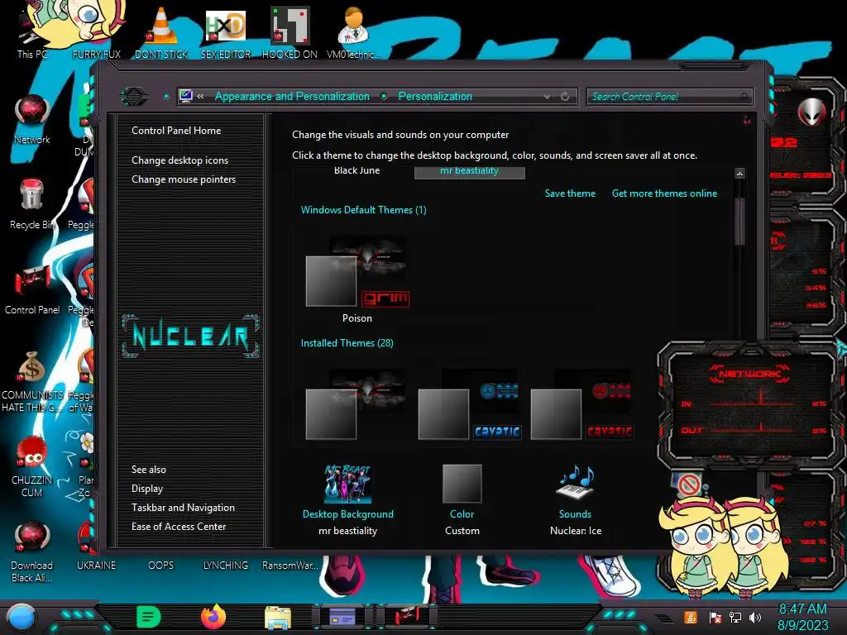Open the green chat app in taskbar
The height and width of the screenshot is (635, 847).
[149, 617]
